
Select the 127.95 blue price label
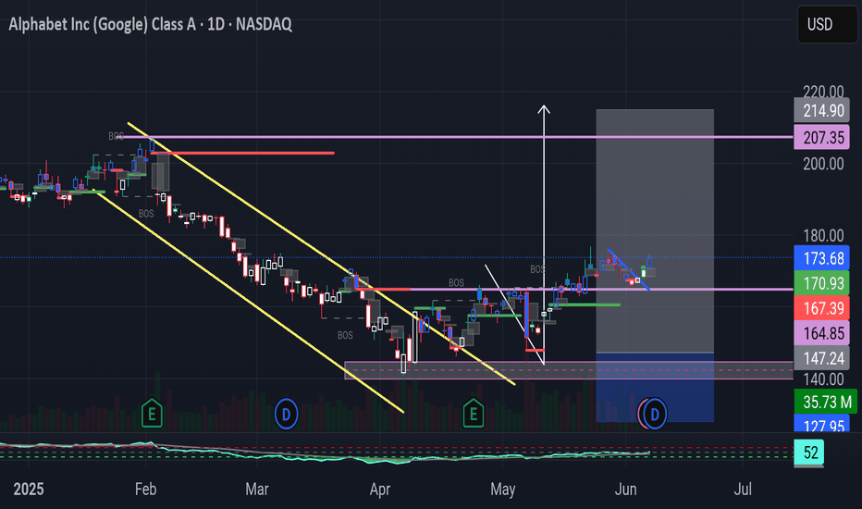(x=822, y=424)
